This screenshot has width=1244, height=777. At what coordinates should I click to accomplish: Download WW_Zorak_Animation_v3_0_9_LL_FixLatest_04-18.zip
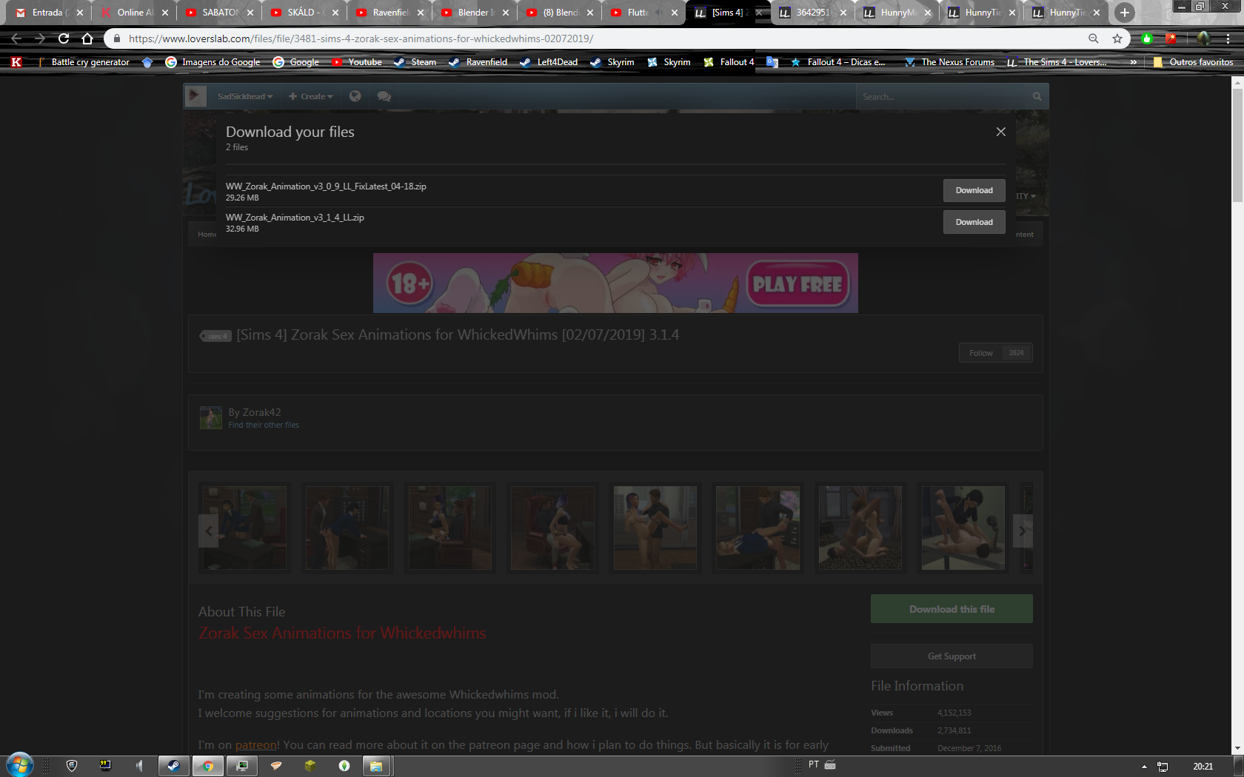point(974,190)
